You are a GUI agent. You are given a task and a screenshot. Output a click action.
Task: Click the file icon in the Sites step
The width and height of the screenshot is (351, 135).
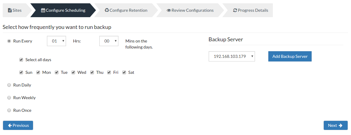click(x=10, y=10)
